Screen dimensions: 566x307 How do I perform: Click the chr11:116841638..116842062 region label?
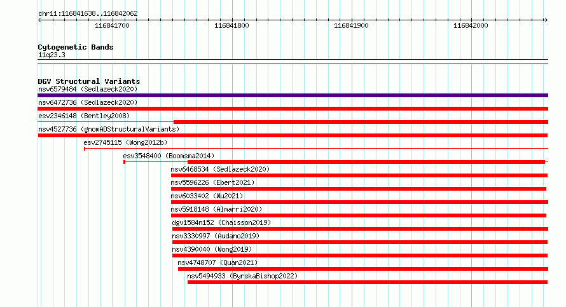click(88, 14)
